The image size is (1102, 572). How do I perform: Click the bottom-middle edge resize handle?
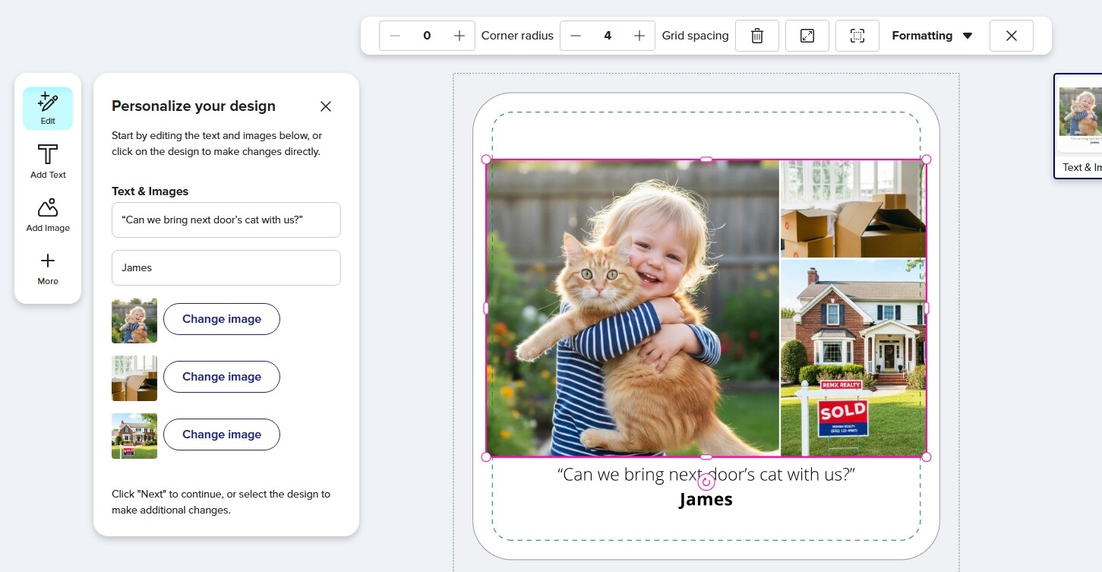(706, 457)
